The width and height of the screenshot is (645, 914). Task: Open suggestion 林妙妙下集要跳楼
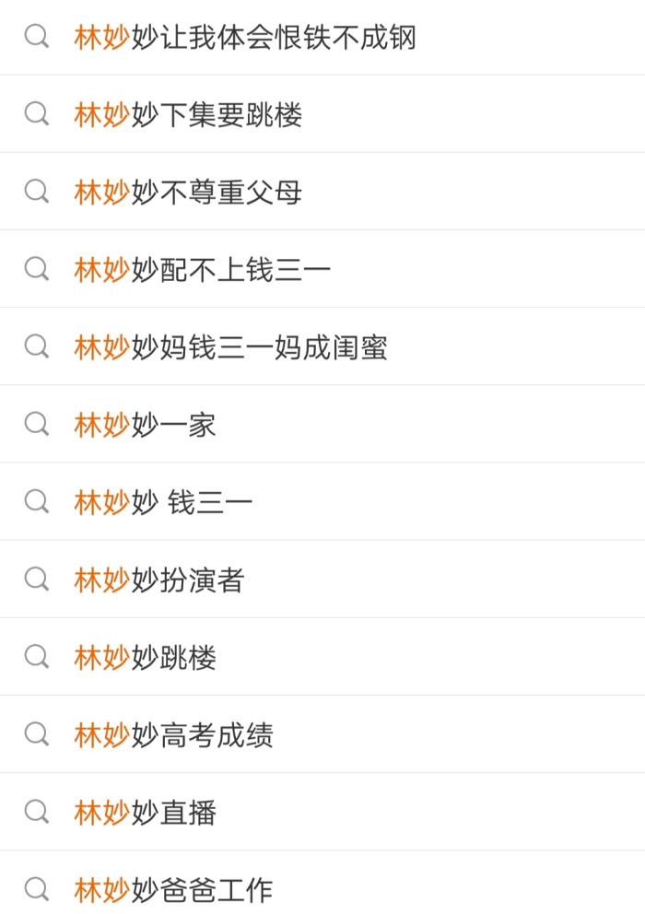pyautogui.click(x=188, y=115)
